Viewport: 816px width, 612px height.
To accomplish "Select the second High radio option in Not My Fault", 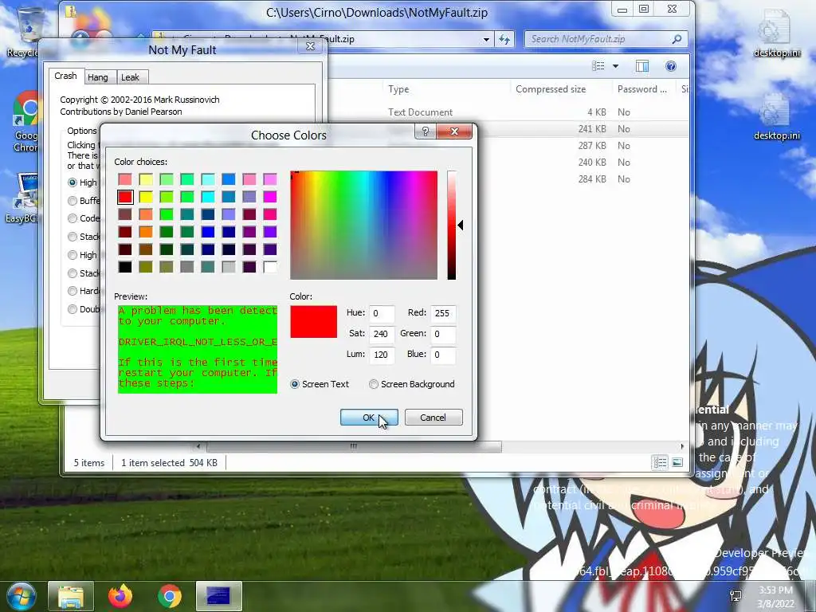I will (x=73, y=255).
